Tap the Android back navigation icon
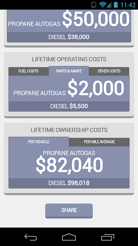This screenshot has width=138, height=246. (x=31, y=237)
